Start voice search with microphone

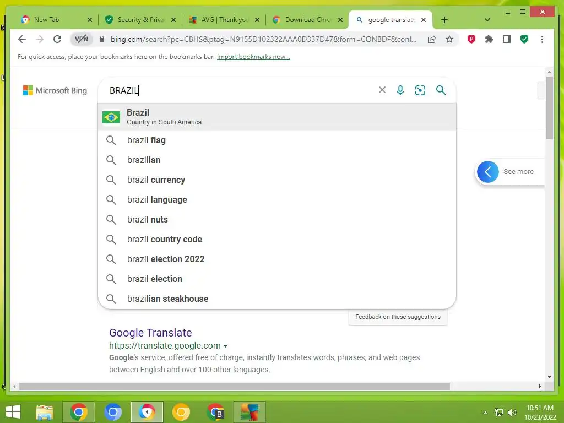[x=400, y=90]
